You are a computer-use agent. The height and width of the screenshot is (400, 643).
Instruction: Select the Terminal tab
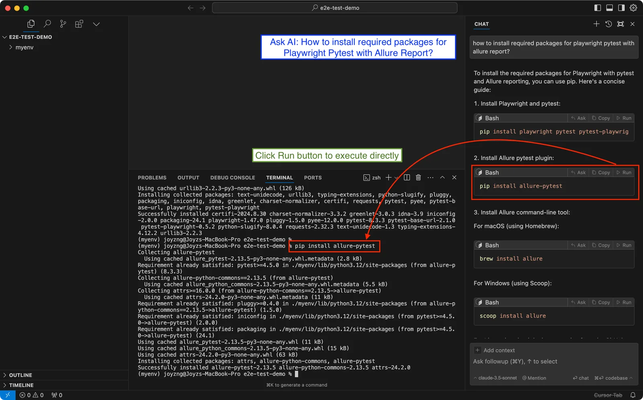pos(279,178)
